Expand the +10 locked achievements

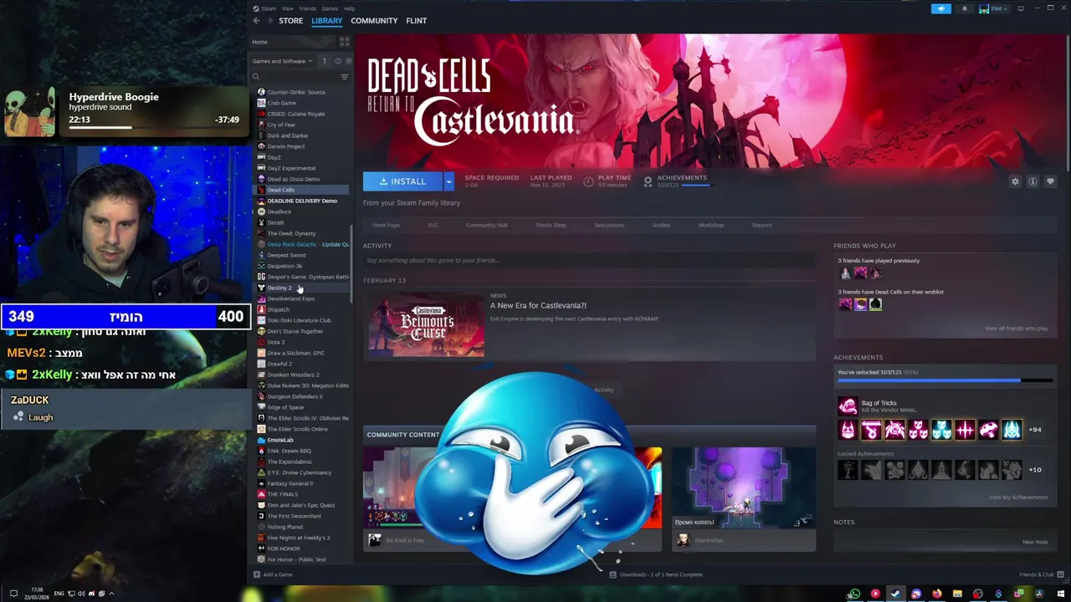click(x=1035, y=470)
